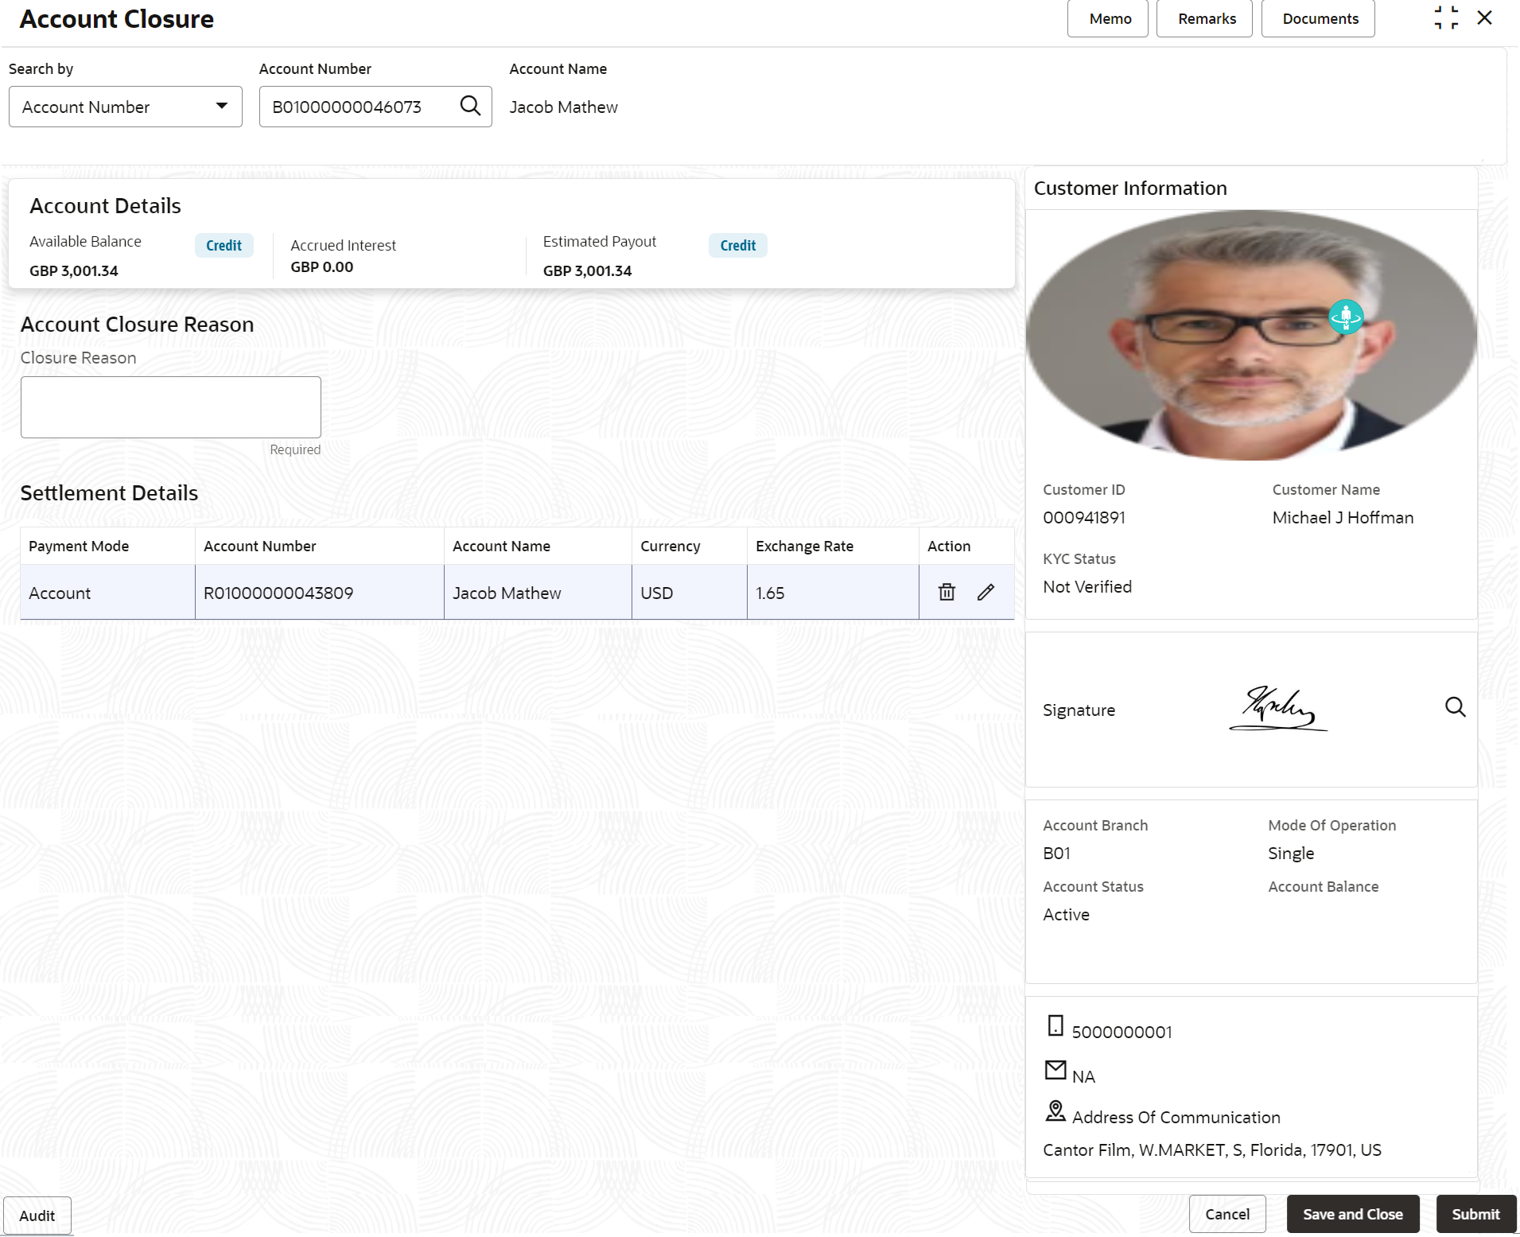Click the Account payment mode cell
The height and width of the screenshot is (1237, 1520).
click(x=107, y=593)
